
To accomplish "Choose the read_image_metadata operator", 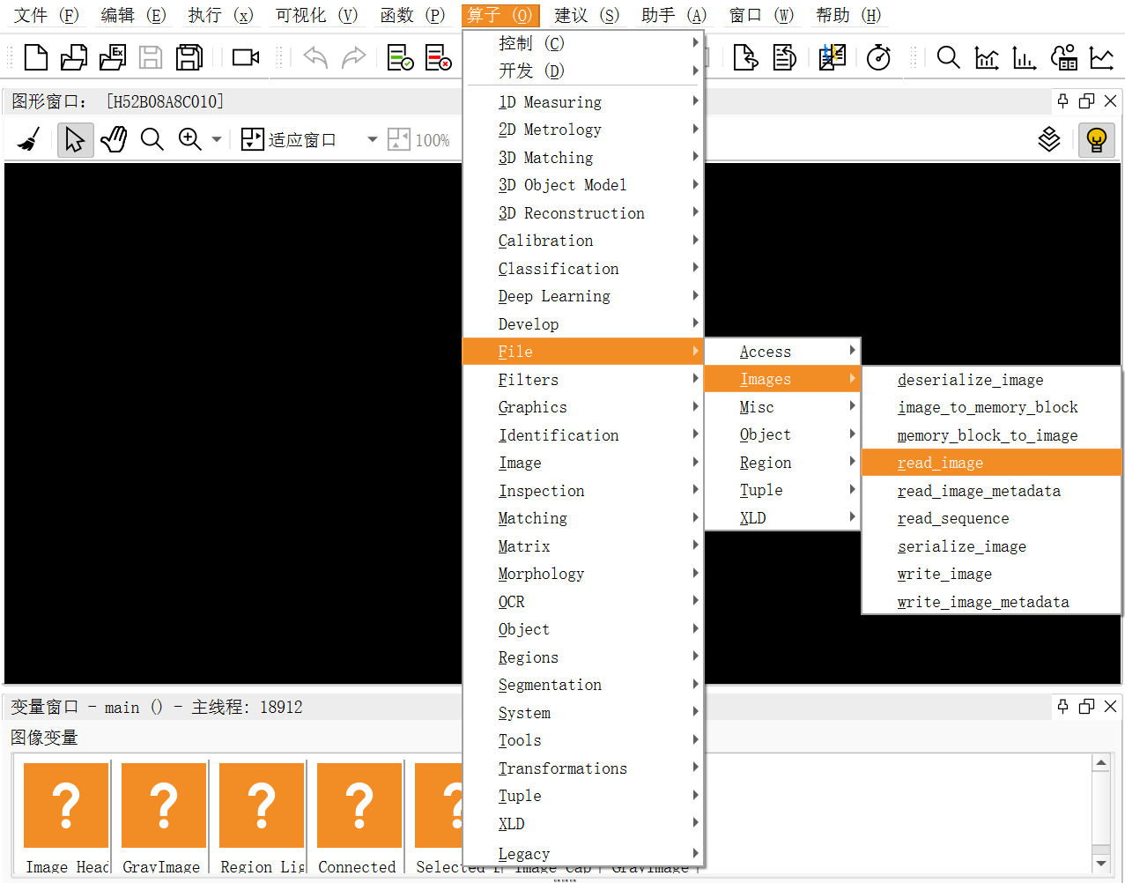I will 991,491.
